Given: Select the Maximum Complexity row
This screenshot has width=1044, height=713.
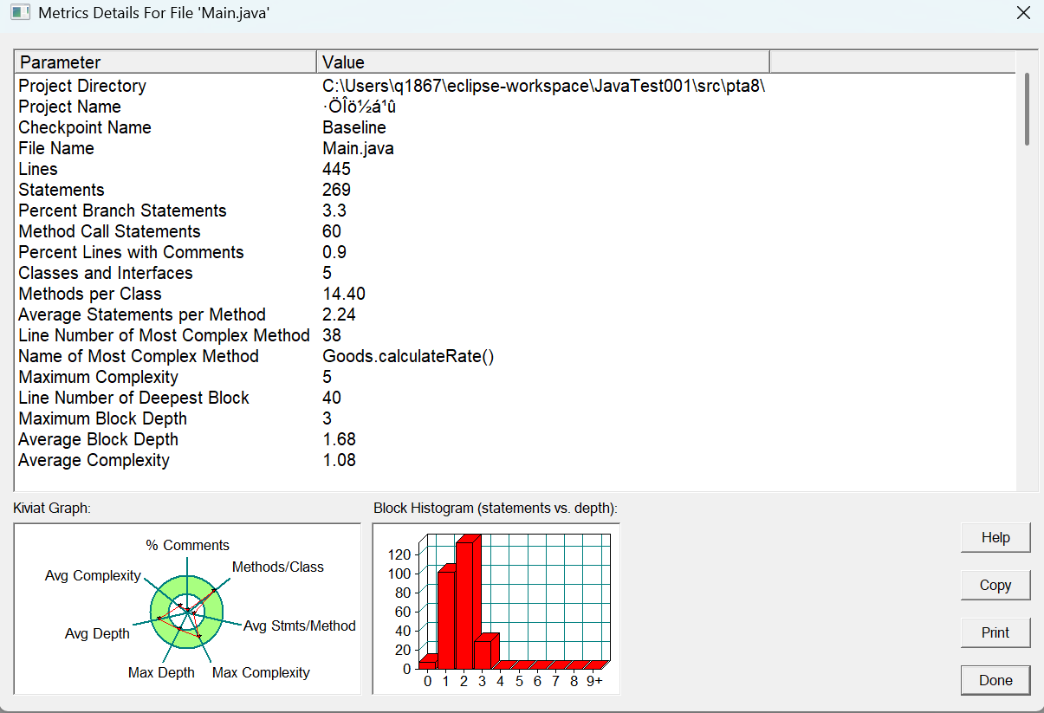Looking at the screenshot, I should 516,377.
